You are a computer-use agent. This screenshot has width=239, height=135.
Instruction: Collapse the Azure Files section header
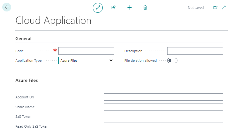(26, 80)
